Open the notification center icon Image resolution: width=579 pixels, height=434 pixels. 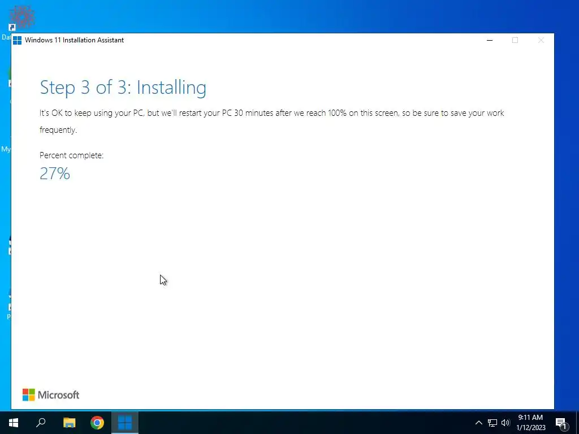[561, 423]
